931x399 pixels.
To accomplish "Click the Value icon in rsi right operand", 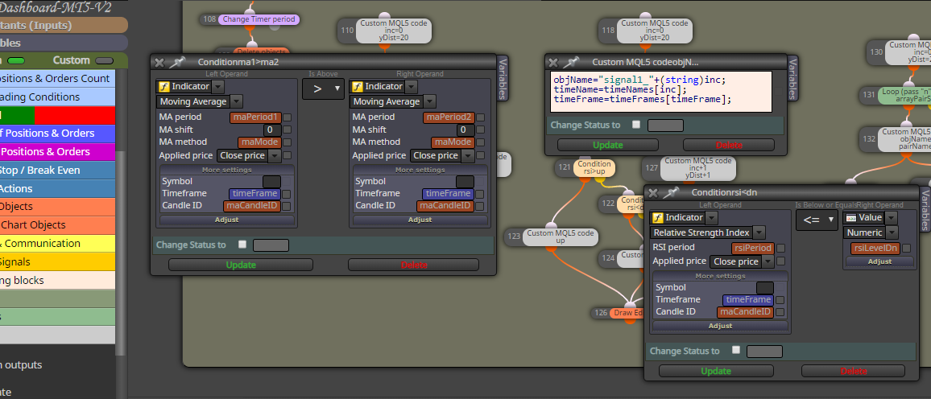I will click(850, 217).
